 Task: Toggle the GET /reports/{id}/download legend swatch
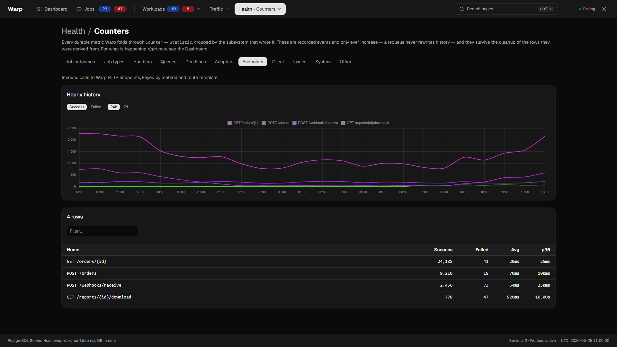point(343,123)
